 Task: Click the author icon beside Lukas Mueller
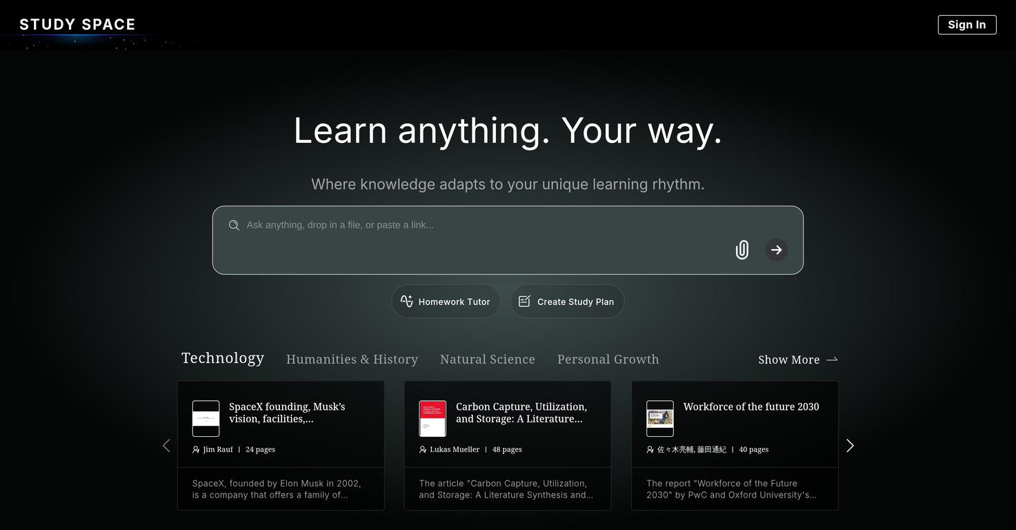pyautogui.click(x=423, y=449)
